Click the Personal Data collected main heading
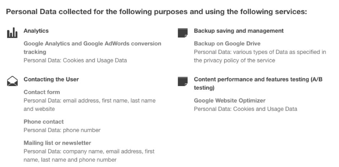This screenshot has width=339, height=167. 156,12
